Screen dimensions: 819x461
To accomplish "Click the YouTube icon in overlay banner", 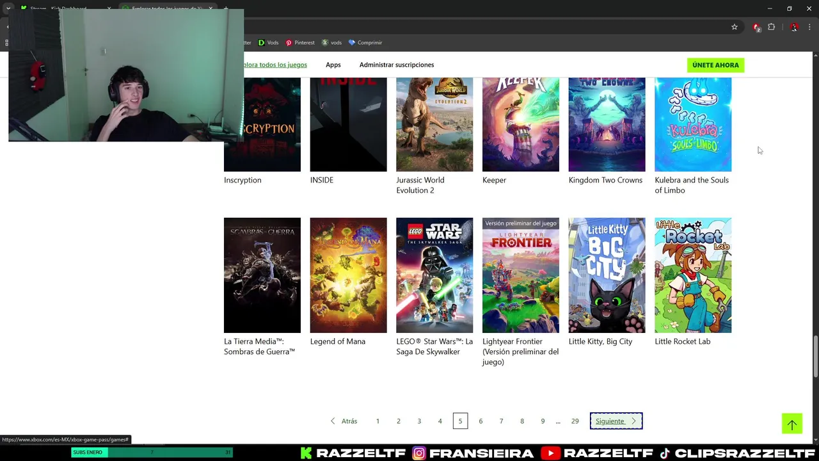I will [550, 453].
